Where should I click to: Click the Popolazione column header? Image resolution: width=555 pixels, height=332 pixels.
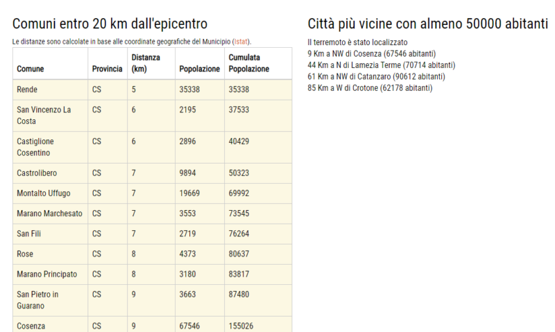tap(200, 64)
